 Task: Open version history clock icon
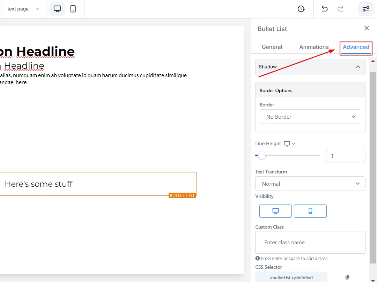click(x=301, y=9)
